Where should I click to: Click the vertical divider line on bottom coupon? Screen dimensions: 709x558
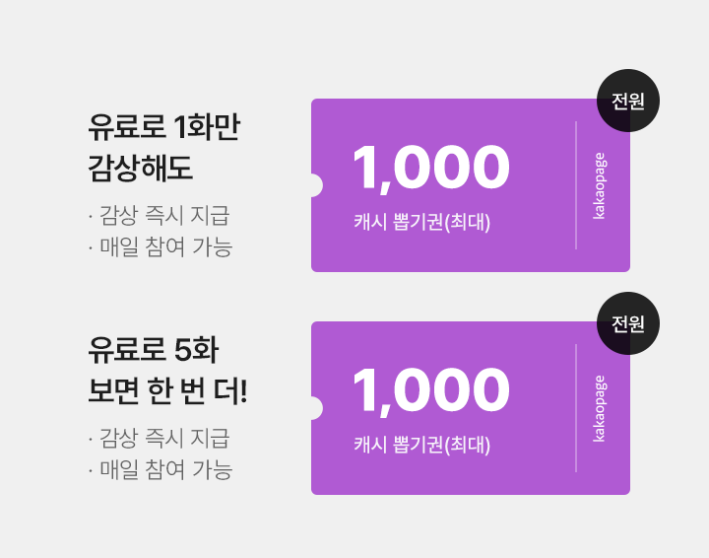(576, 408)
